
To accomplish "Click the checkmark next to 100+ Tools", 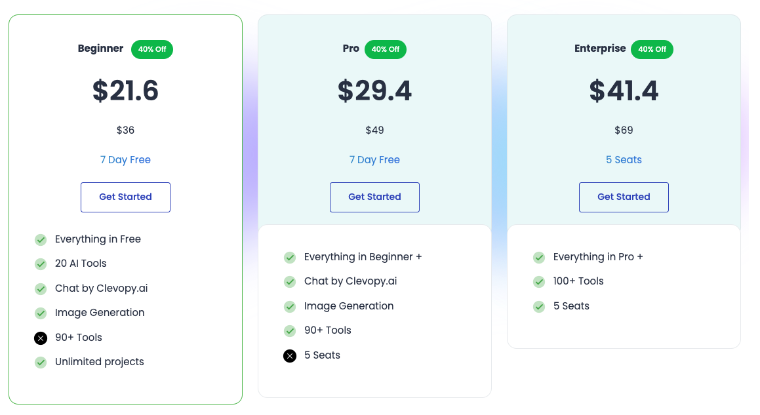I will (538, 281).
